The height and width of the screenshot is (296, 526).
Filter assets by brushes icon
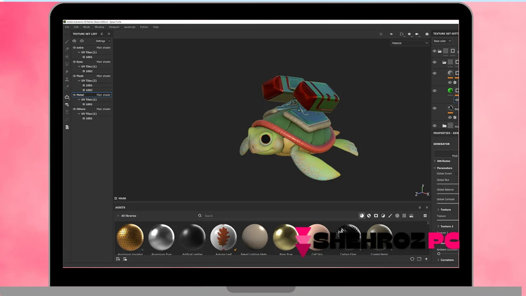tap(390, 215)
